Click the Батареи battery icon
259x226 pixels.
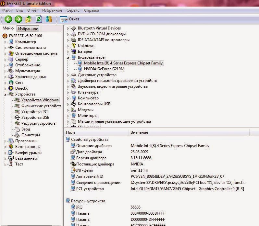tap(74, 51)
